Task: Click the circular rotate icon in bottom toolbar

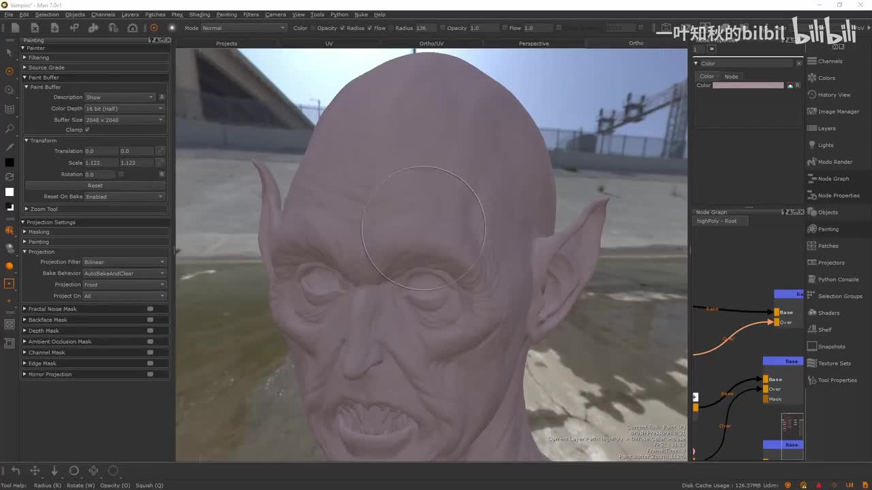Action: (74, 471)
